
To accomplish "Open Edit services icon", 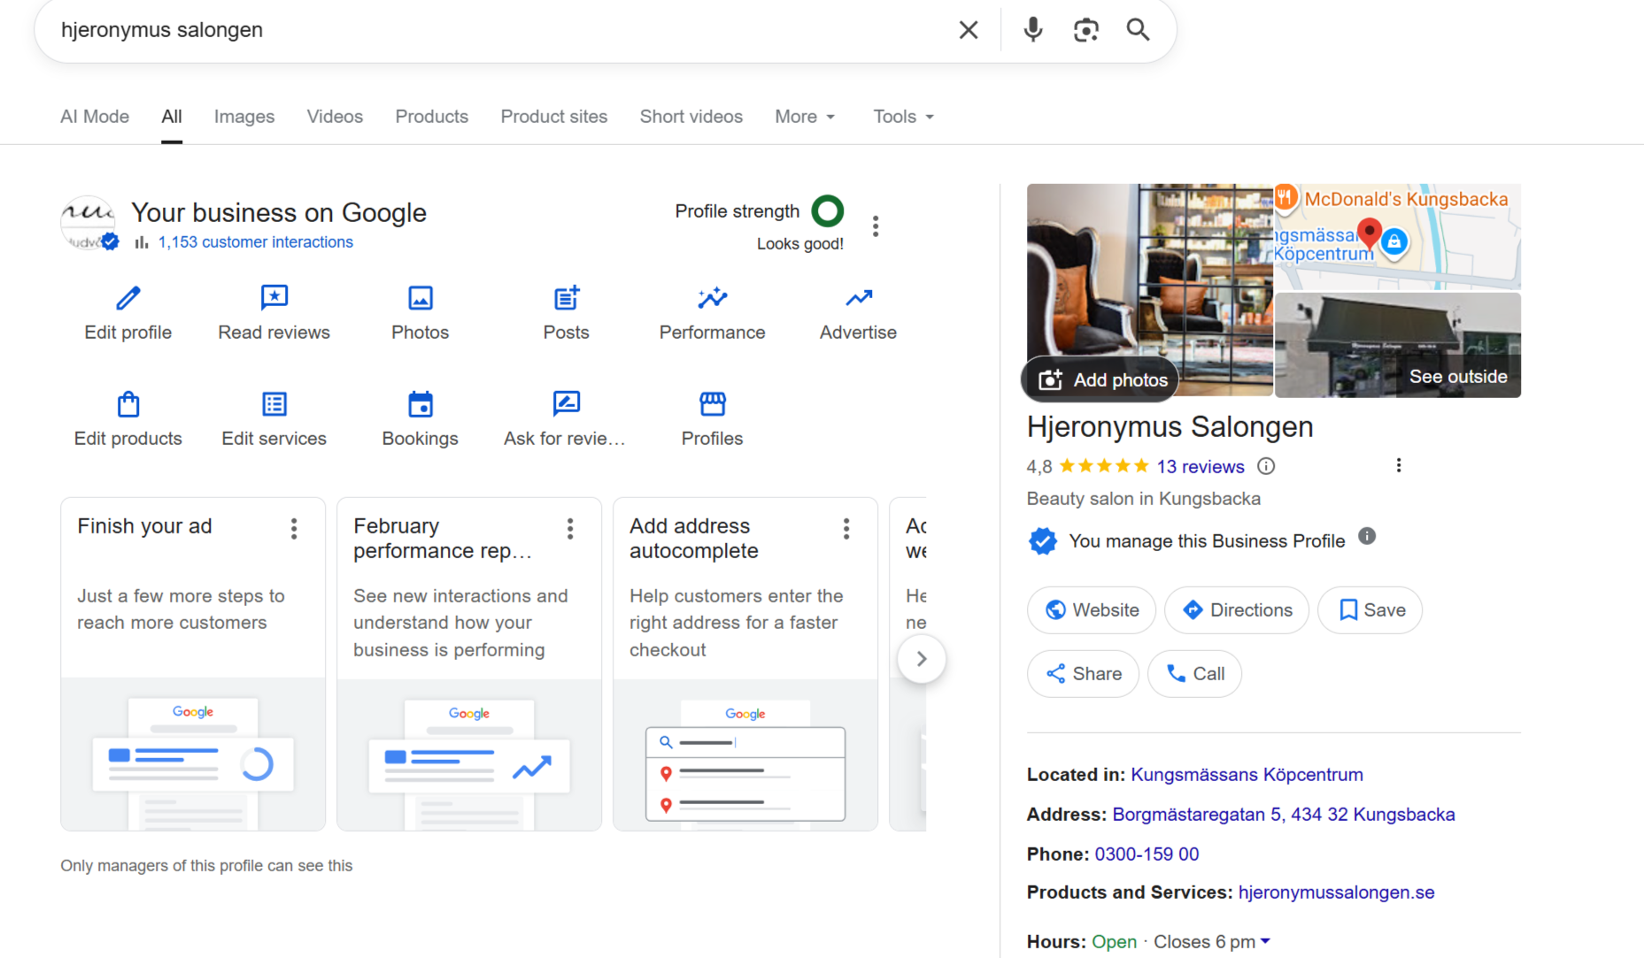I will (274, 404).
